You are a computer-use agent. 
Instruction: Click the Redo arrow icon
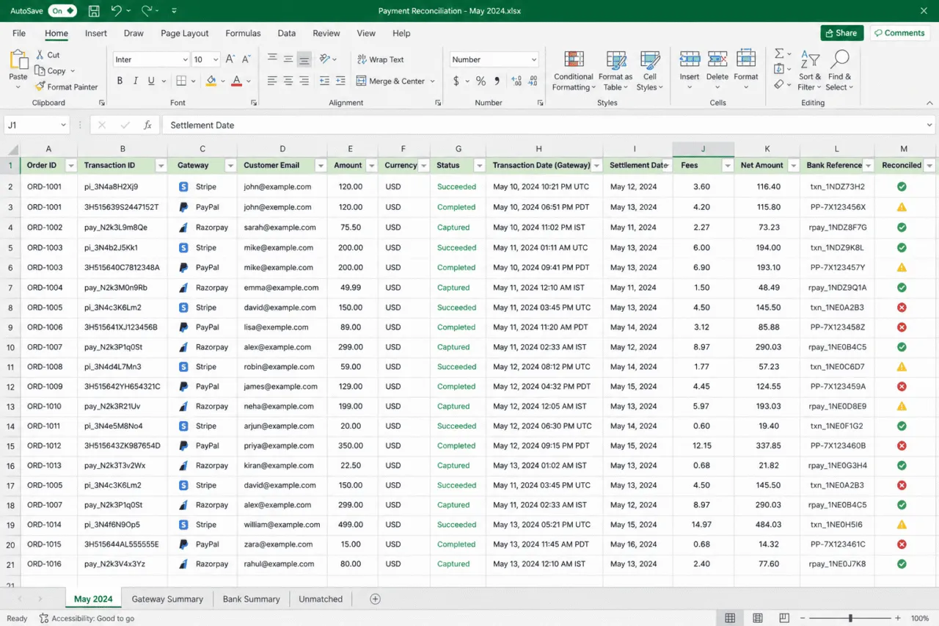147,11
